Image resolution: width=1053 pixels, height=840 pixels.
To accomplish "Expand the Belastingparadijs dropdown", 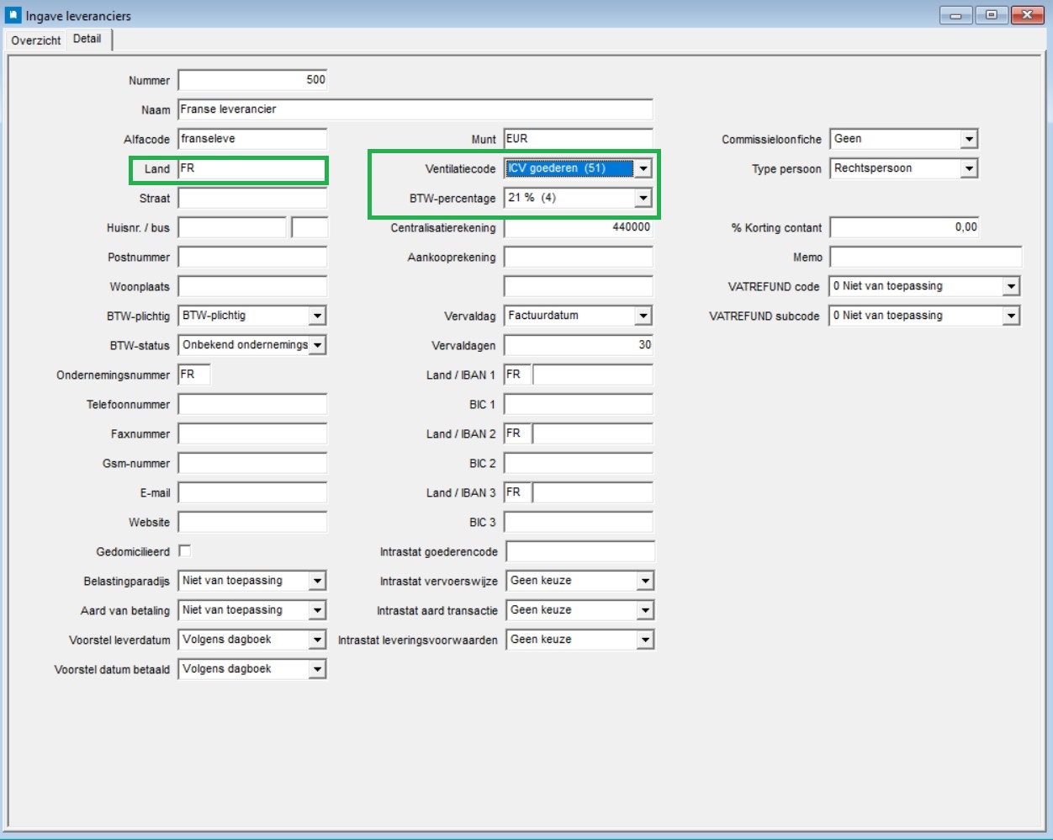I will pos(317,581).
